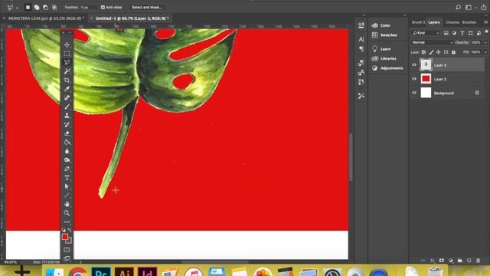
Task: Open the Color panel
Action: [381, 25]
